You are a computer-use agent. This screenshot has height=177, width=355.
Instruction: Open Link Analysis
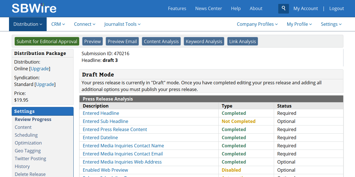(243, 41)
